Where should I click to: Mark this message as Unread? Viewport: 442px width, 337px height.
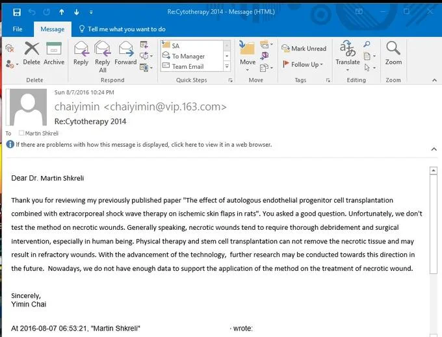[304, 49]
